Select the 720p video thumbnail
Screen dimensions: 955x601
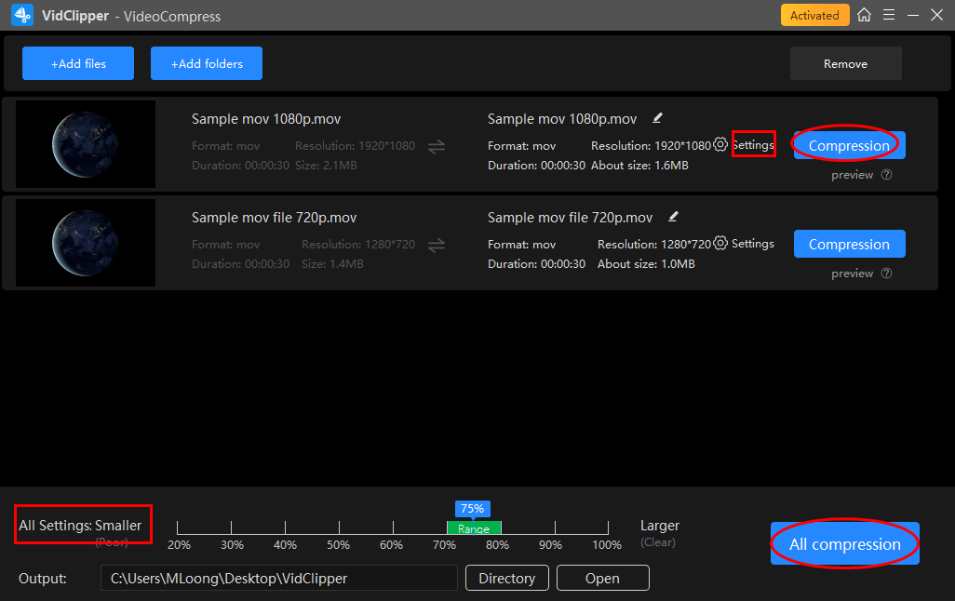coord(86,242)
